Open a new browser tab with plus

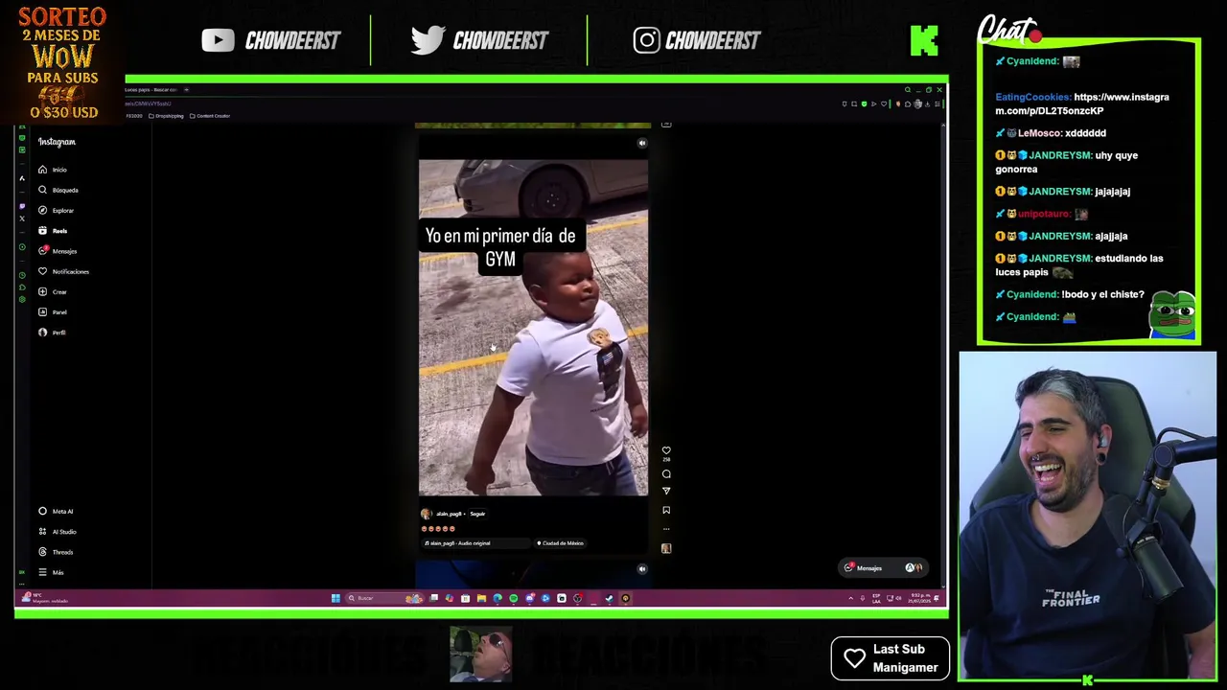pyautogui.click(x=186, y=89)
